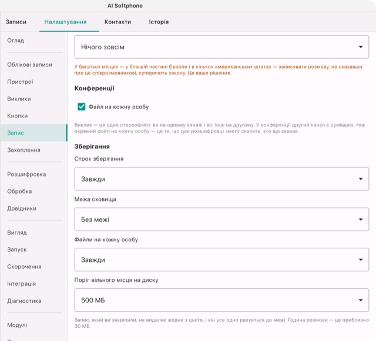Select the Налаштування tab
376x341 pixels.
click(65, 22)
